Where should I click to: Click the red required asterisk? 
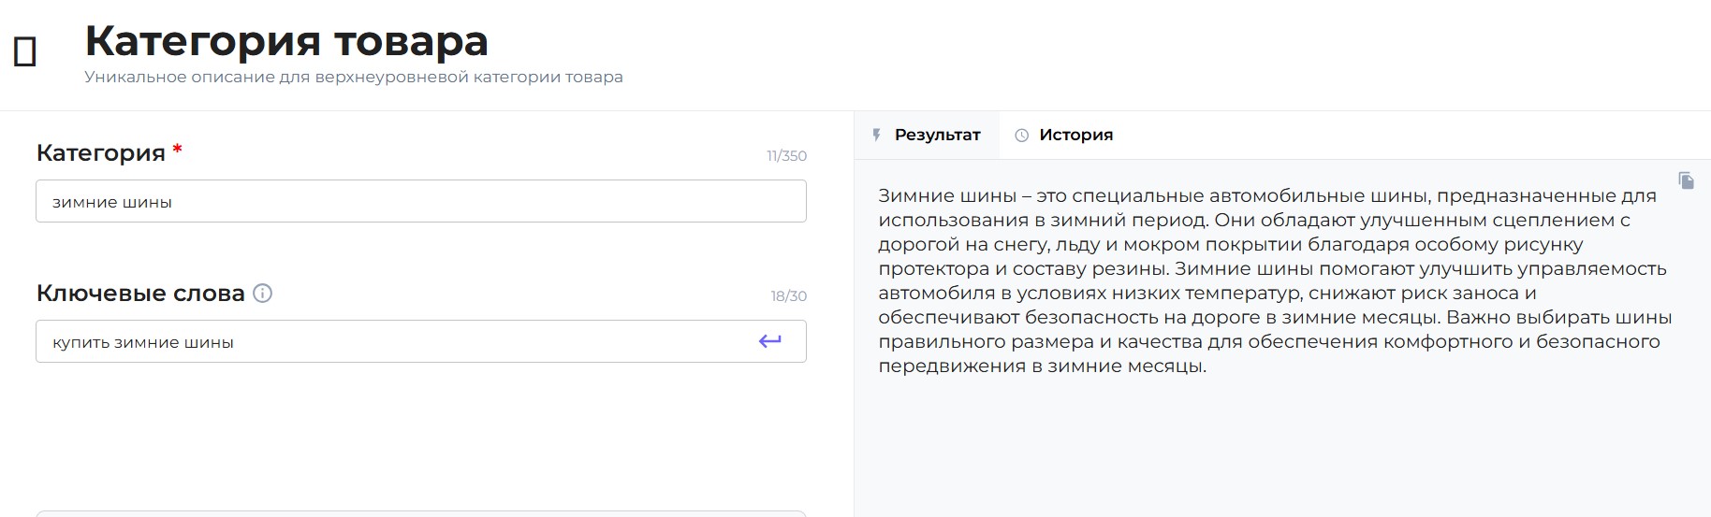(x=178, y=150)
